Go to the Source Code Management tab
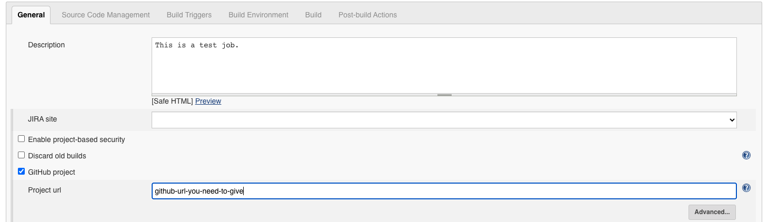The height and width of the screenshot is (222, 768). point(106,15)
